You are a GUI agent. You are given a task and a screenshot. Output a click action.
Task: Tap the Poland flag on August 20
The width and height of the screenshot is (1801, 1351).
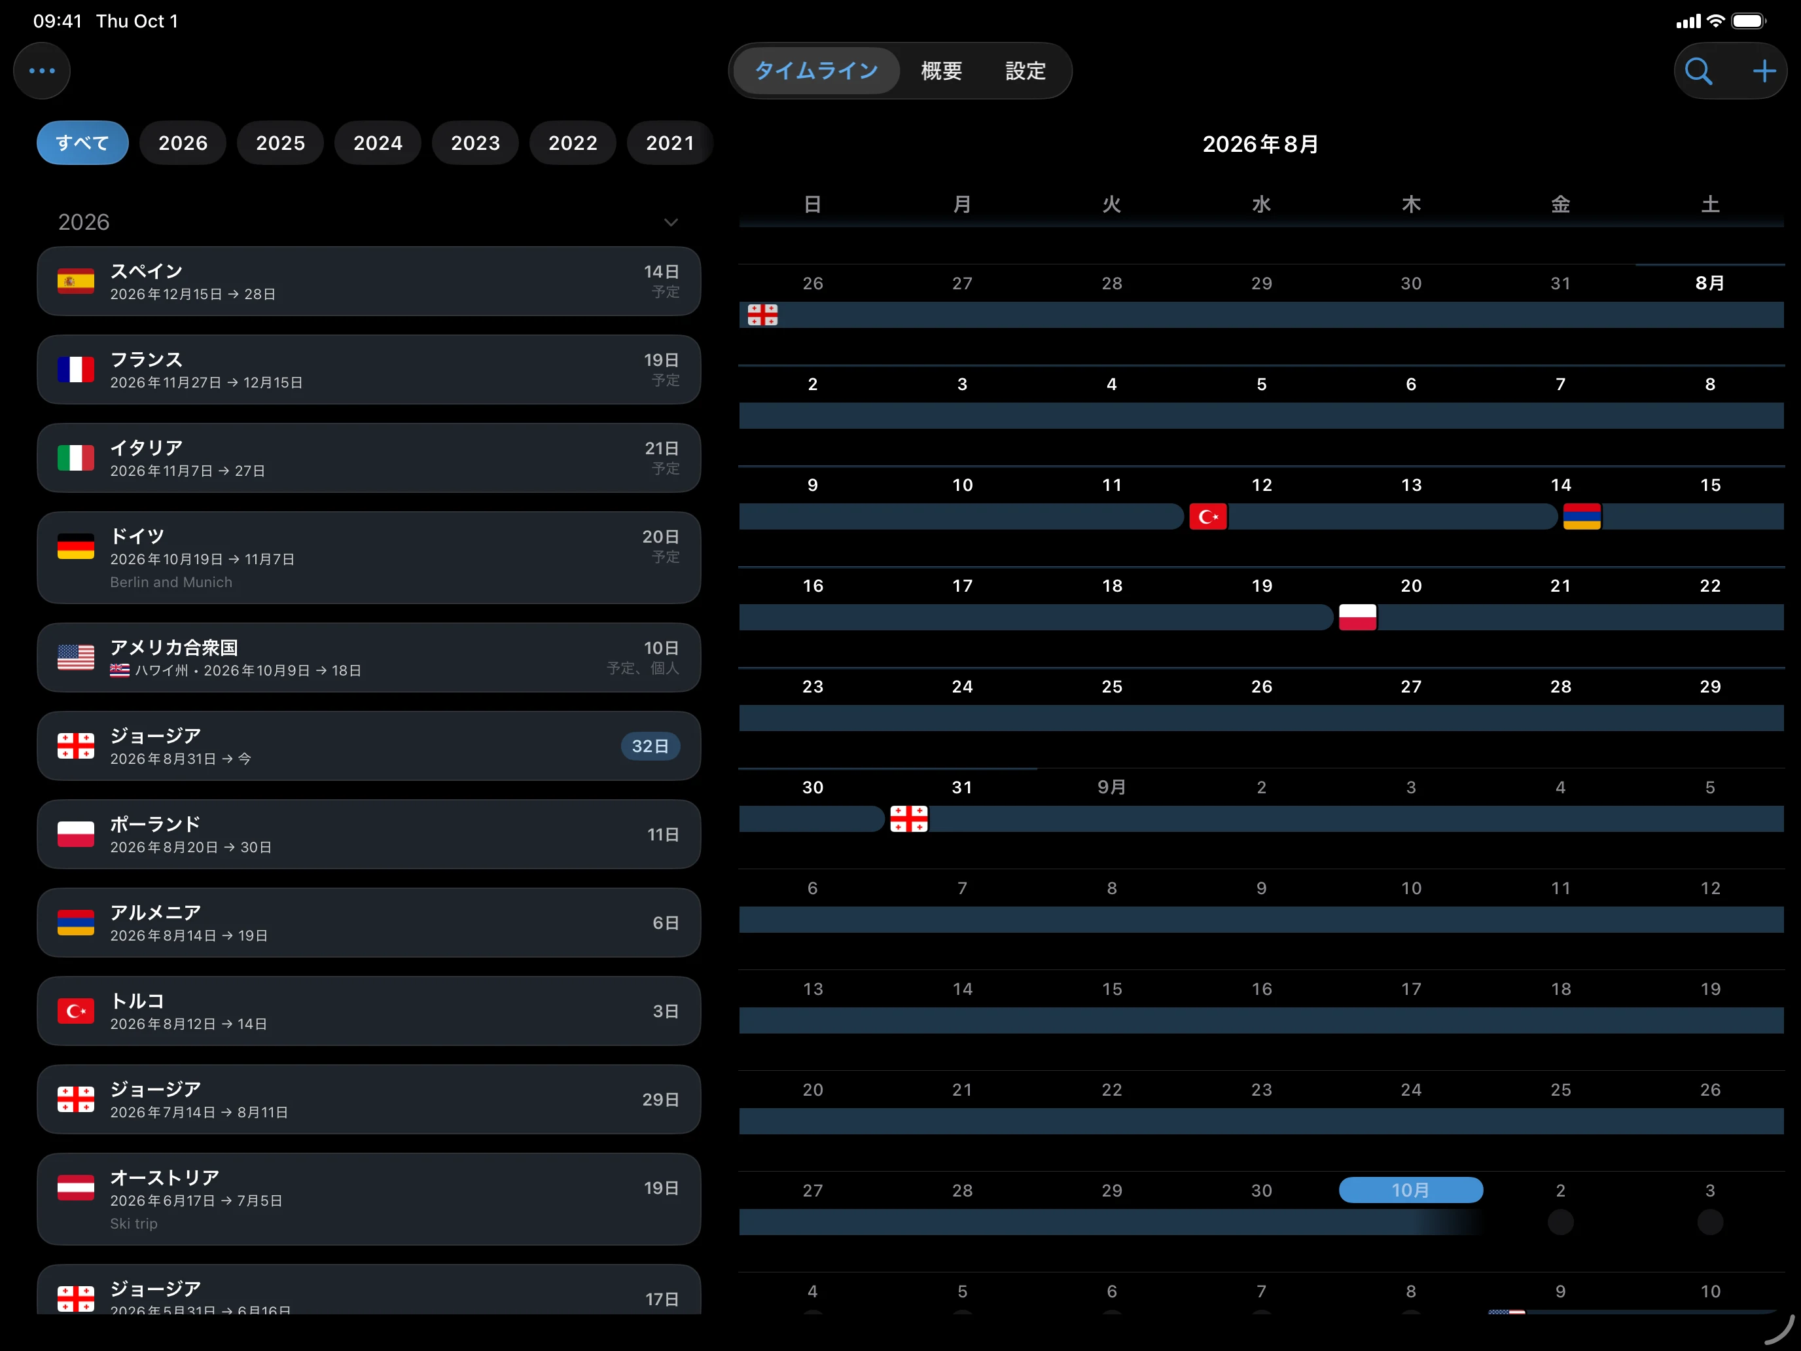[x=1357, y=617]
